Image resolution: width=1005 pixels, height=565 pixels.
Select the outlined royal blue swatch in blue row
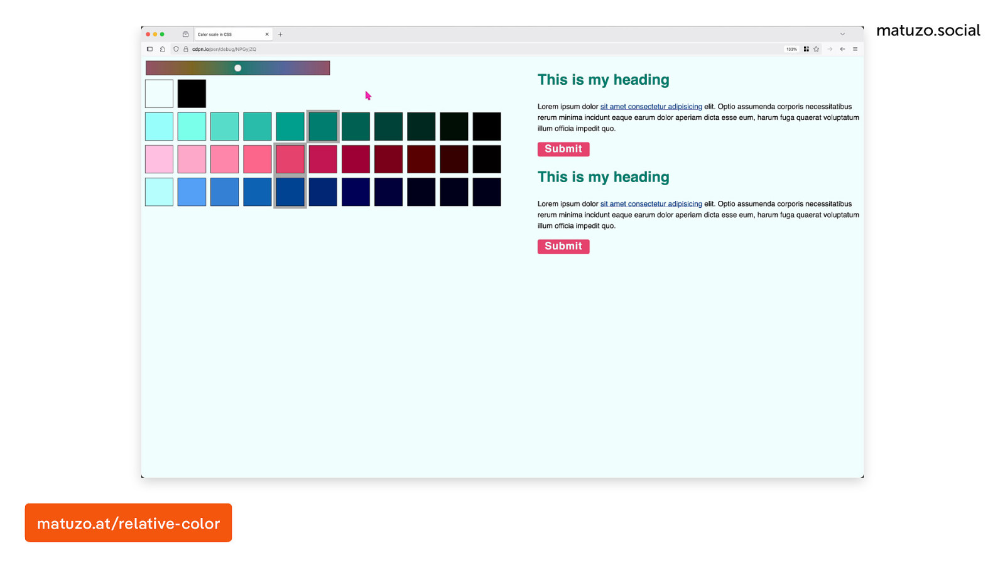coord(290,191)
